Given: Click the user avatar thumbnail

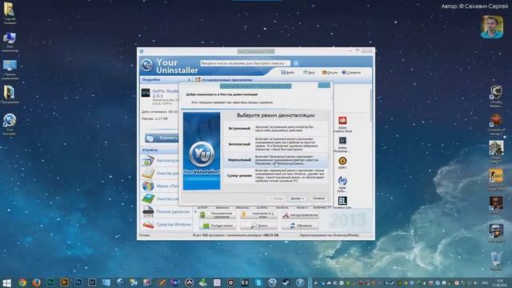Looking at the screenshot, I should (x=492, y=26).
